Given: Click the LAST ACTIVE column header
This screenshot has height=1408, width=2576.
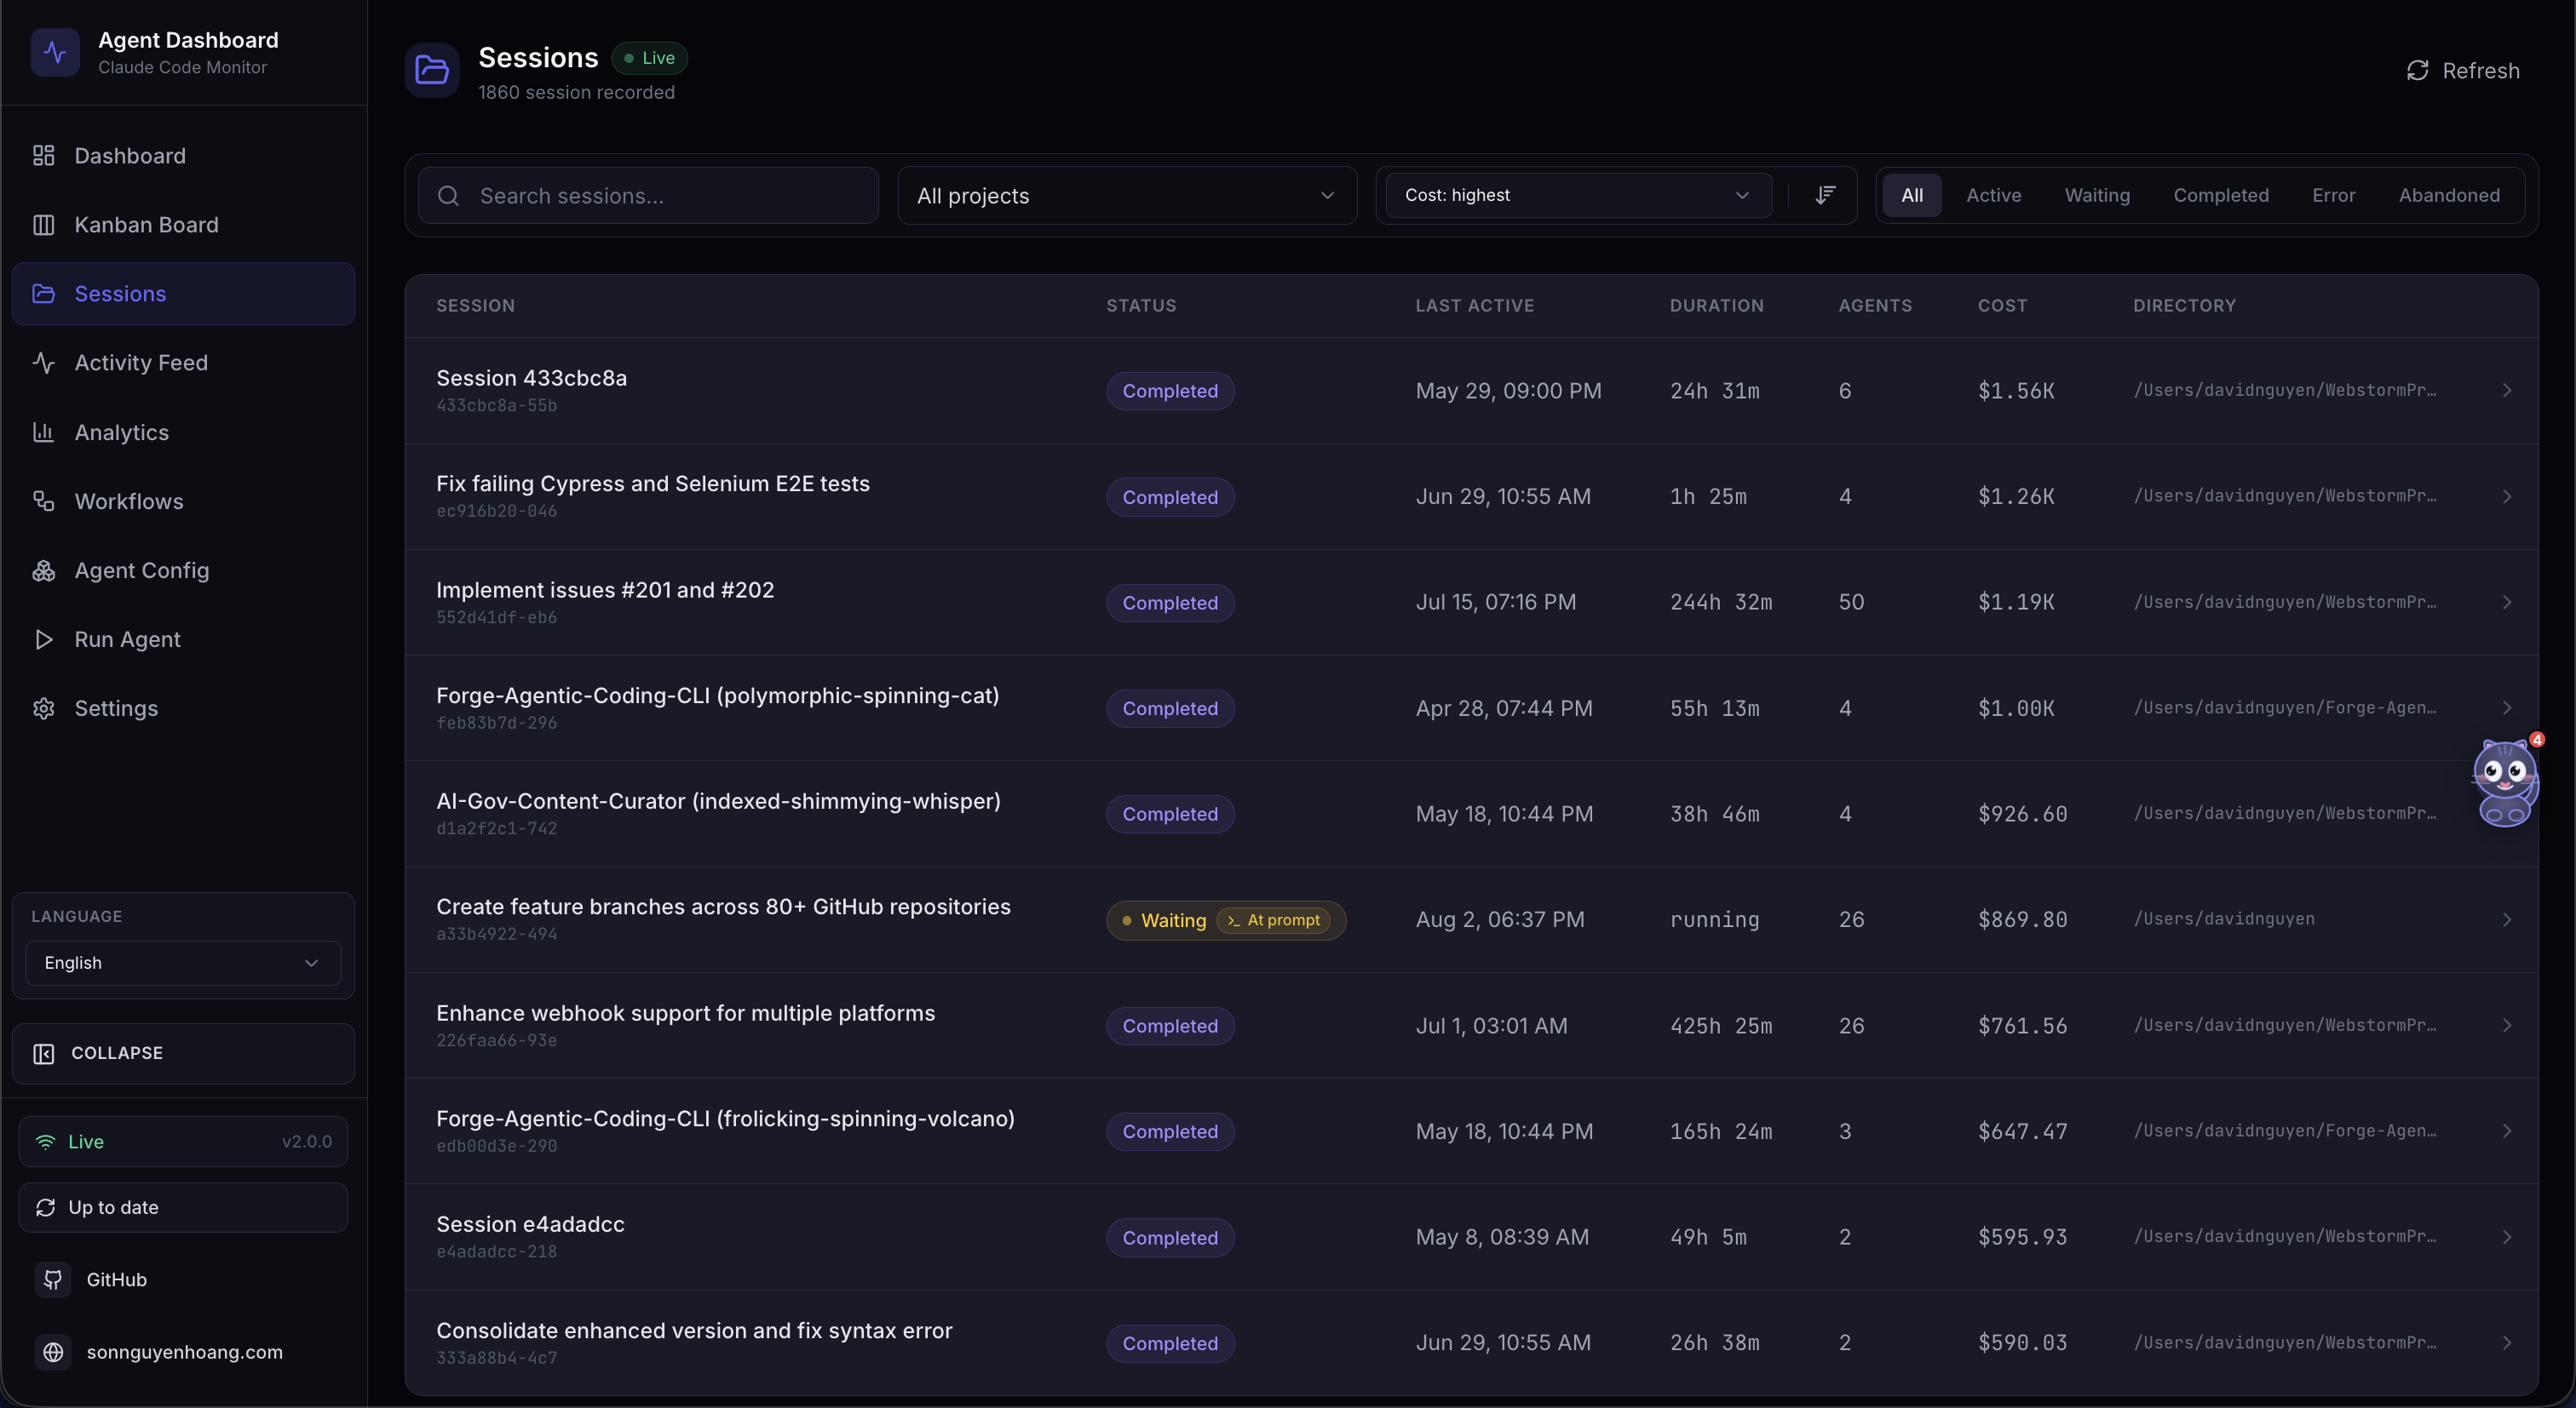Looking at the screenshot, I should point(1475,306).
